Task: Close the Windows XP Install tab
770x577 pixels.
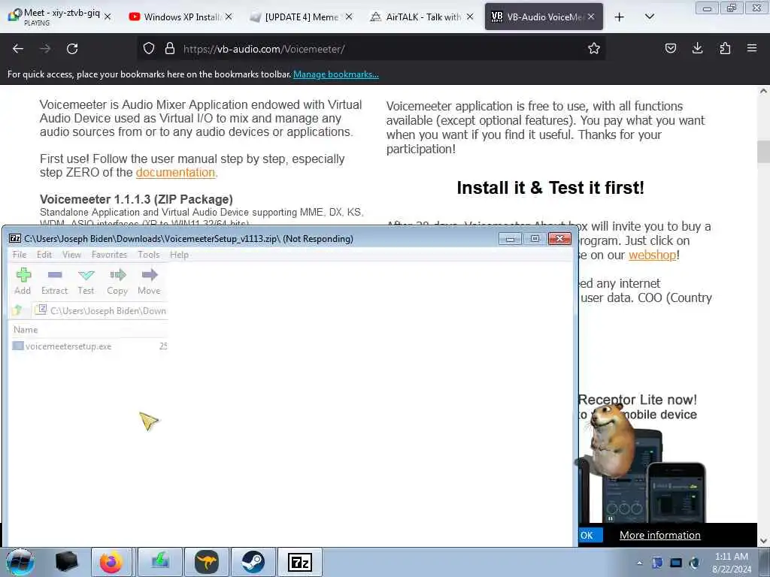Action: [x=229, y=17]
